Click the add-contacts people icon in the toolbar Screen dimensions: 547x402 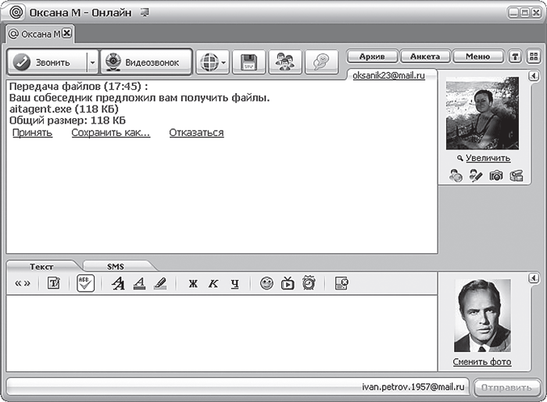pos(285,63)
